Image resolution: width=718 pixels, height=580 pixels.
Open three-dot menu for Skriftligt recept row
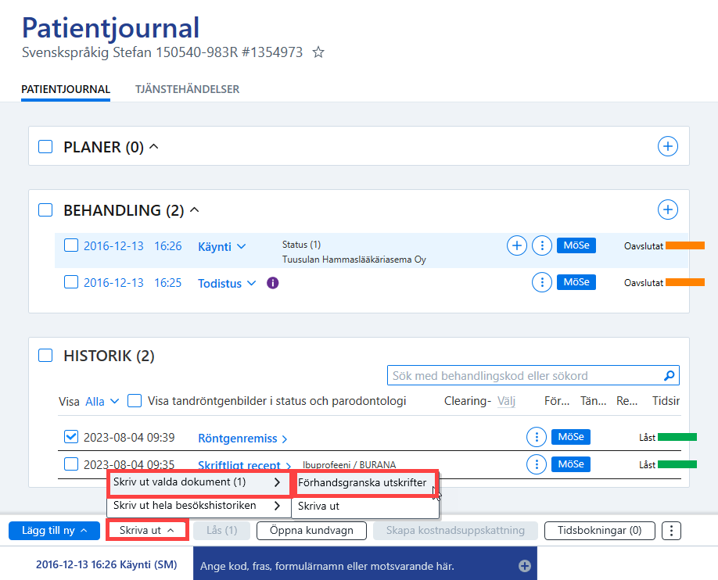tap(537, 464)
